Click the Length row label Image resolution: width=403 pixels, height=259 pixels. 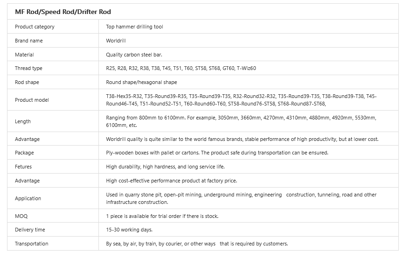click(x=23, y=121)
